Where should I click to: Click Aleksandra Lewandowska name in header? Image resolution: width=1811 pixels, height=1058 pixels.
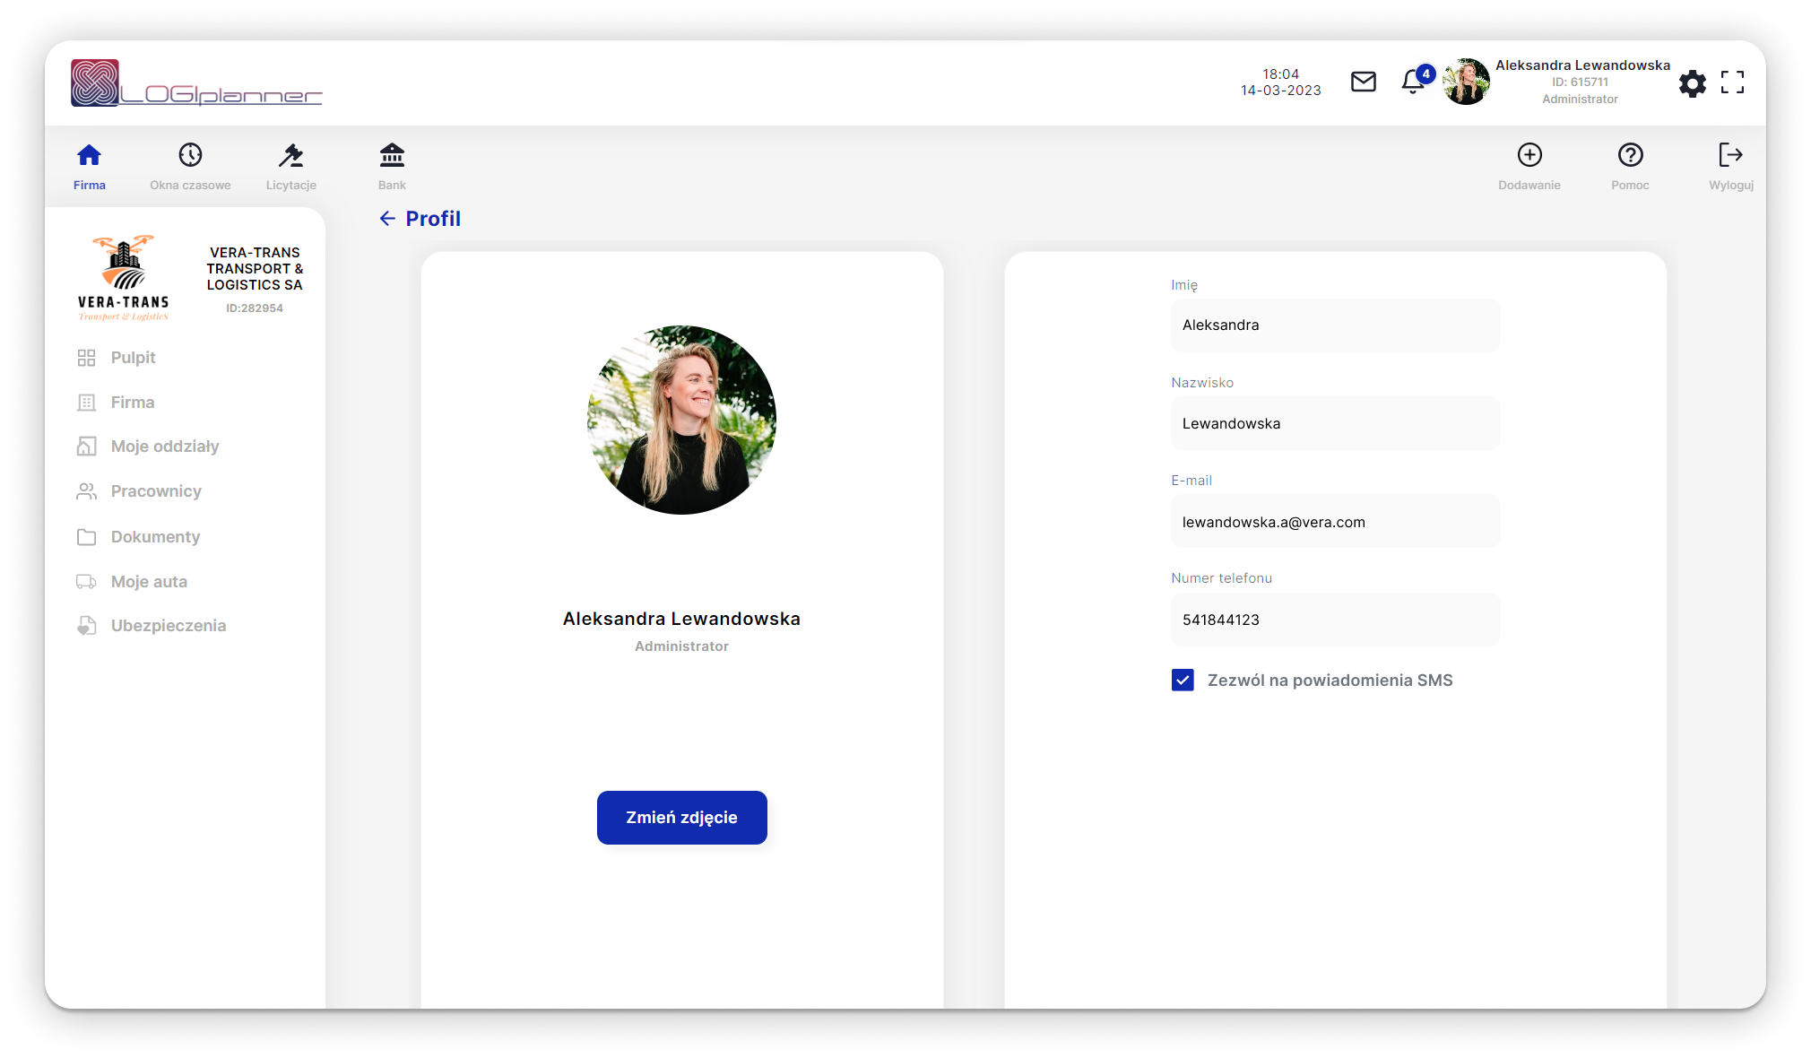[1582, 65]
